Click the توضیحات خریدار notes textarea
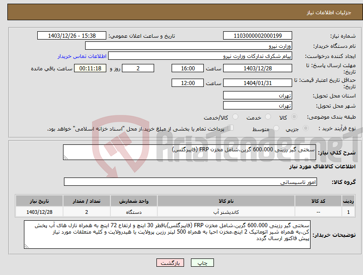The height and width of the screenshot is (275, 363). coord(167,235)
